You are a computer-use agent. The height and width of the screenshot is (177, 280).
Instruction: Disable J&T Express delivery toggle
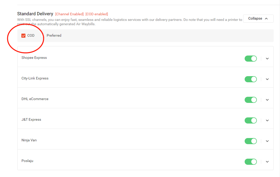pos(251,120)
